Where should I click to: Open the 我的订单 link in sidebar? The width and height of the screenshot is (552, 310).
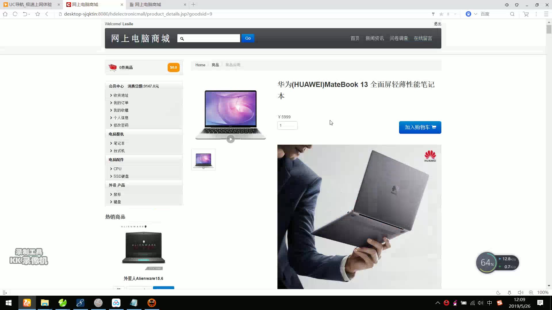pos(121,103)
